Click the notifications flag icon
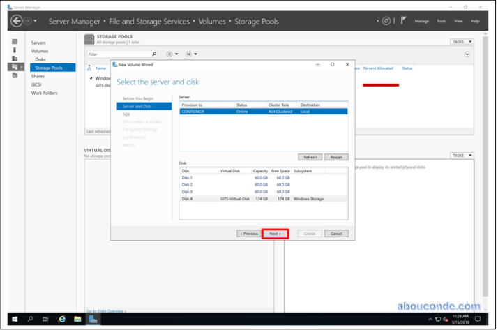Screen dimensions: 498x330 click(x=402, y=21)
